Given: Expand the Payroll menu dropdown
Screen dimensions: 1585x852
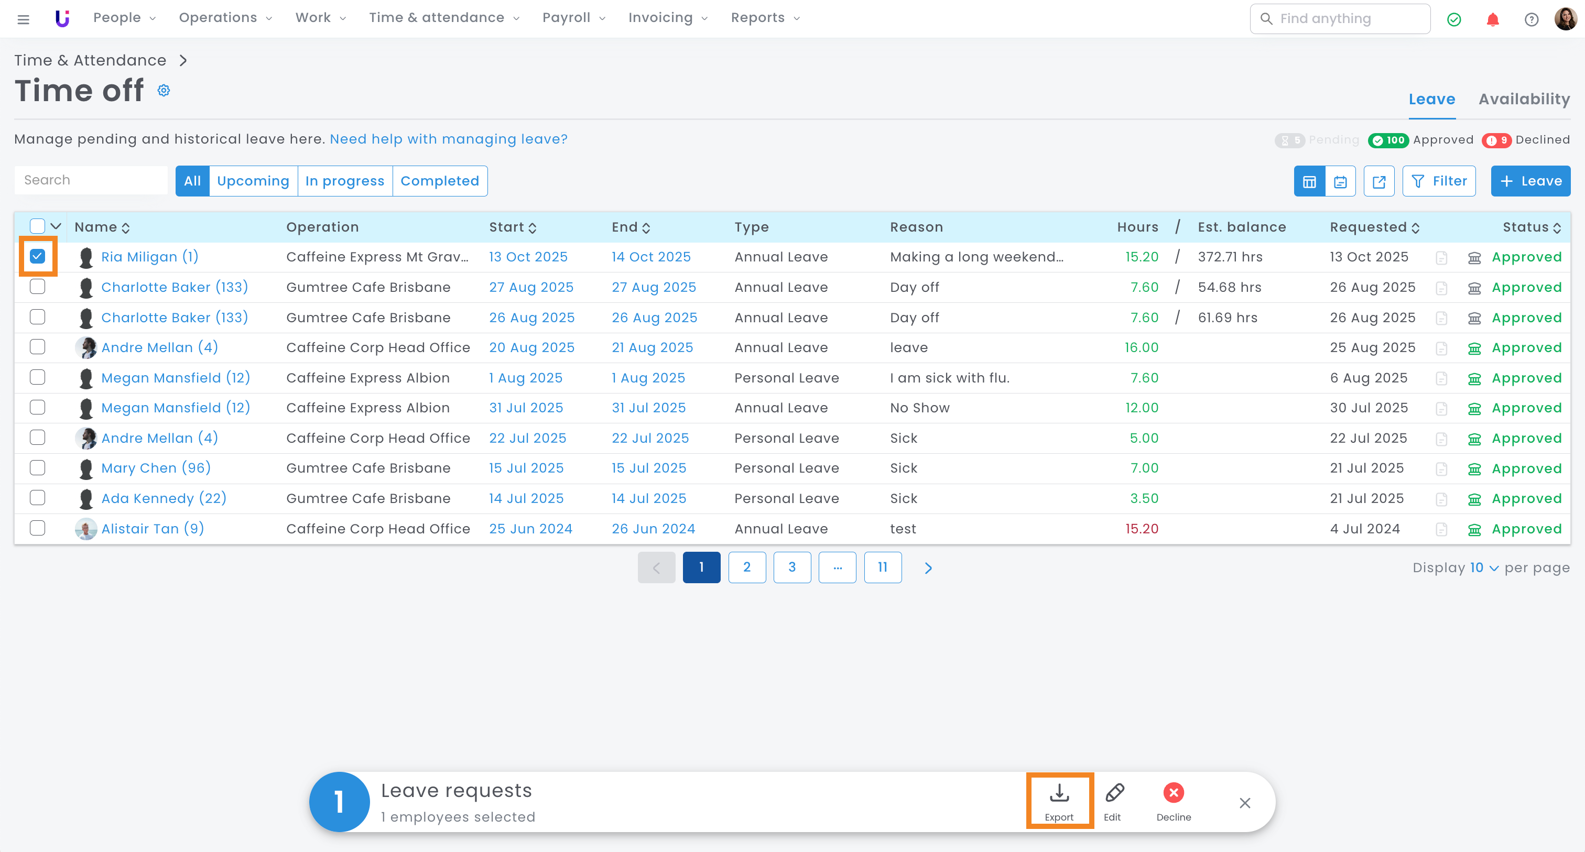Looking at the screenshot, I should tap(573, 18).
